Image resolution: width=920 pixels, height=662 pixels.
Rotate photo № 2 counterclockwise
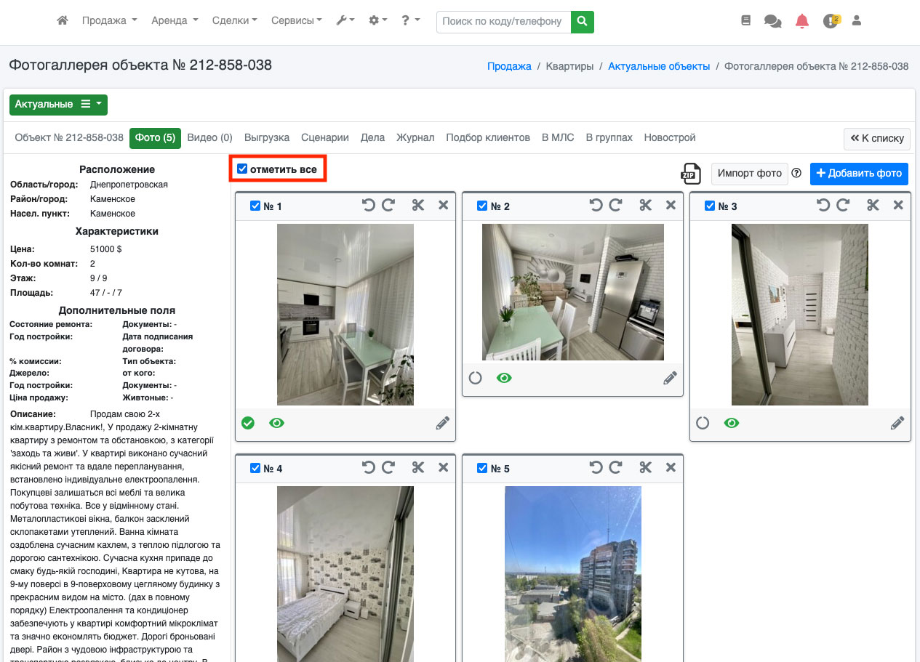(596, 206)
